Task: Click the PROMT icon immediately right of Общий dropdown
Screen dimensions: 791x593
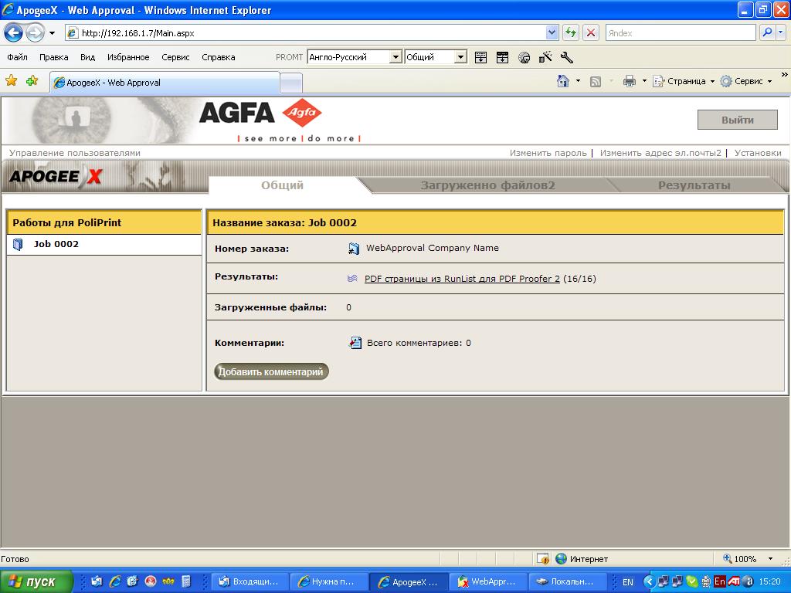Action: pos(480,57)
